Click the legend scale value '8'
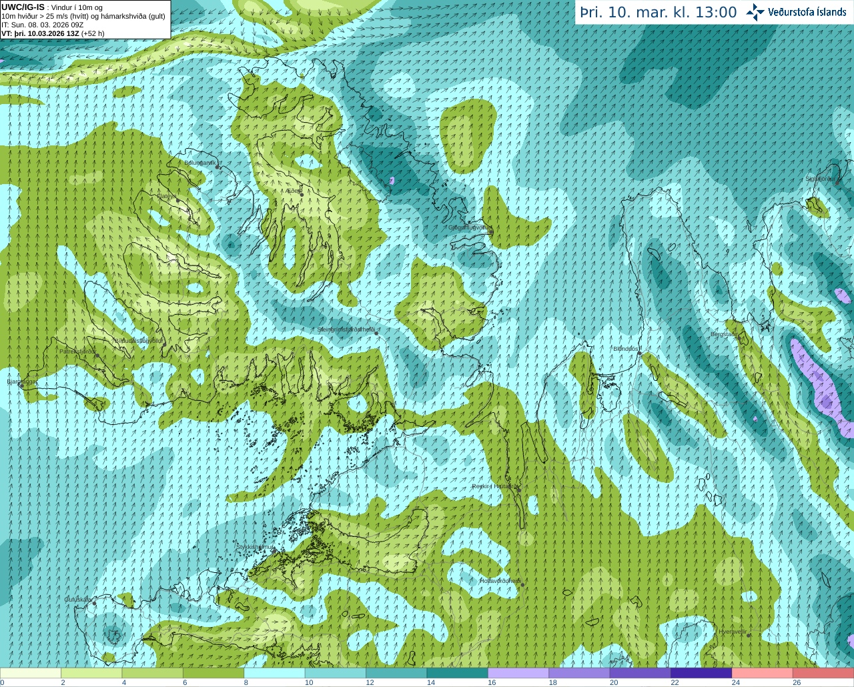Viewport: 854px width, 687px height. 246,682
